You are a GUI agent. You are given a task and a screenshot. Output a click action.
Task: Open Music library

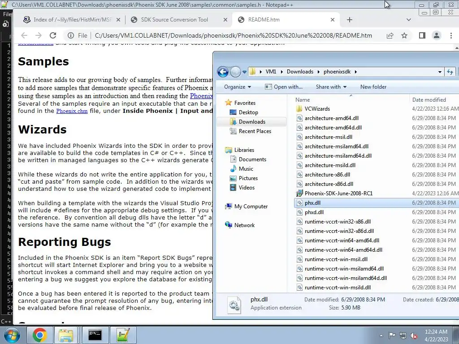(x=246, y=169)
